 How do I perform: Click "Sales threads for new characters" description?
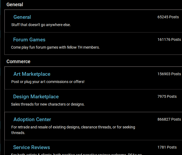tap(48, 104)
